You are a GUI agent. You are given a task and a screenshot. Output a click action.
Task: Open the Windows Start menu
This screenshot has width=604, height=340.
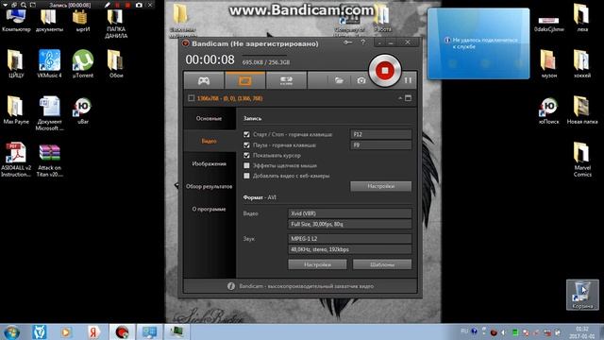[x=11, y=331]
